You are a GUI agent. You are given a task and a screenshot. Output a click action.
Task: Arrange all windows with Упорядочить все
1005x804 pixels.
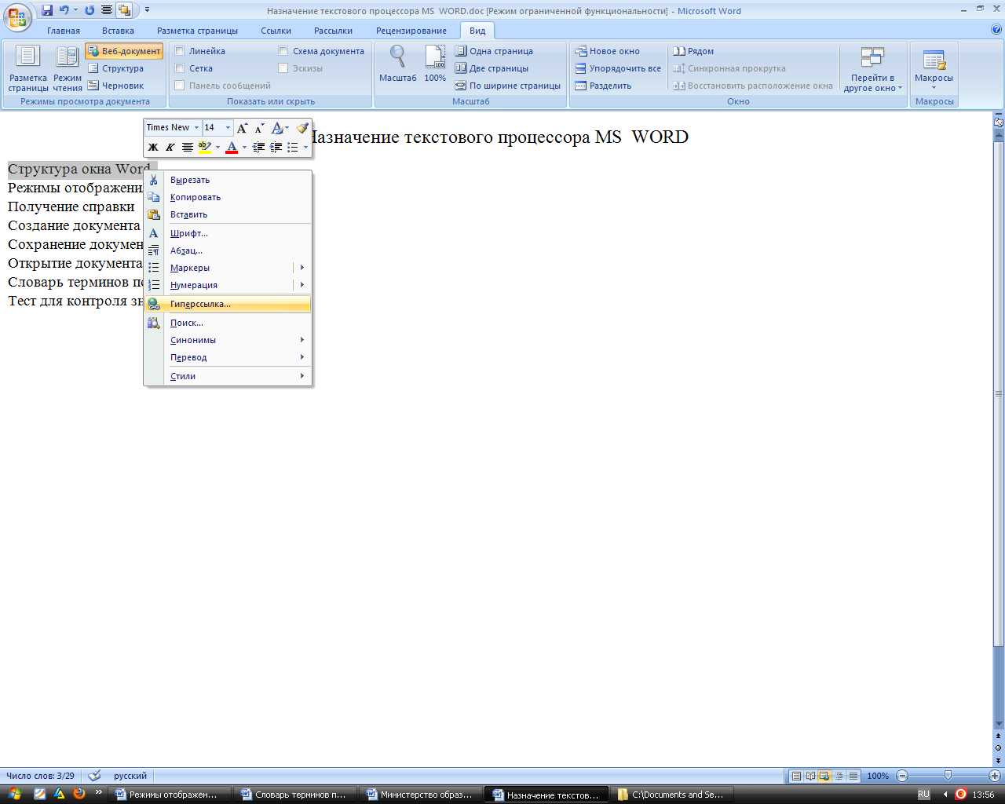tap(618, 68)
